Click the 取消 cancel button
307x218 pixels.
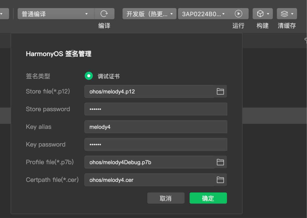coord(166,198)
